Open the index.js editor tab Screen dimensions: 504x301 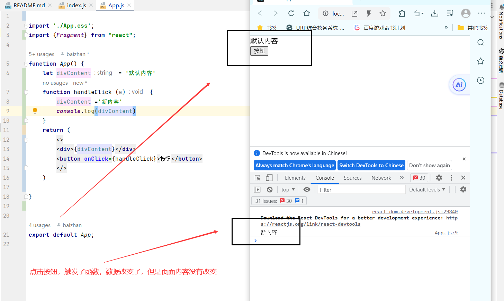[x=72, y=5]
